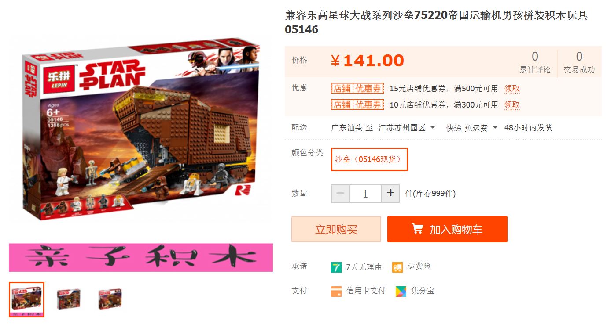Select the second product thumbnail
Image resolution: width=607 pixels, height=324 pixels.
click(x=69, y=299)
